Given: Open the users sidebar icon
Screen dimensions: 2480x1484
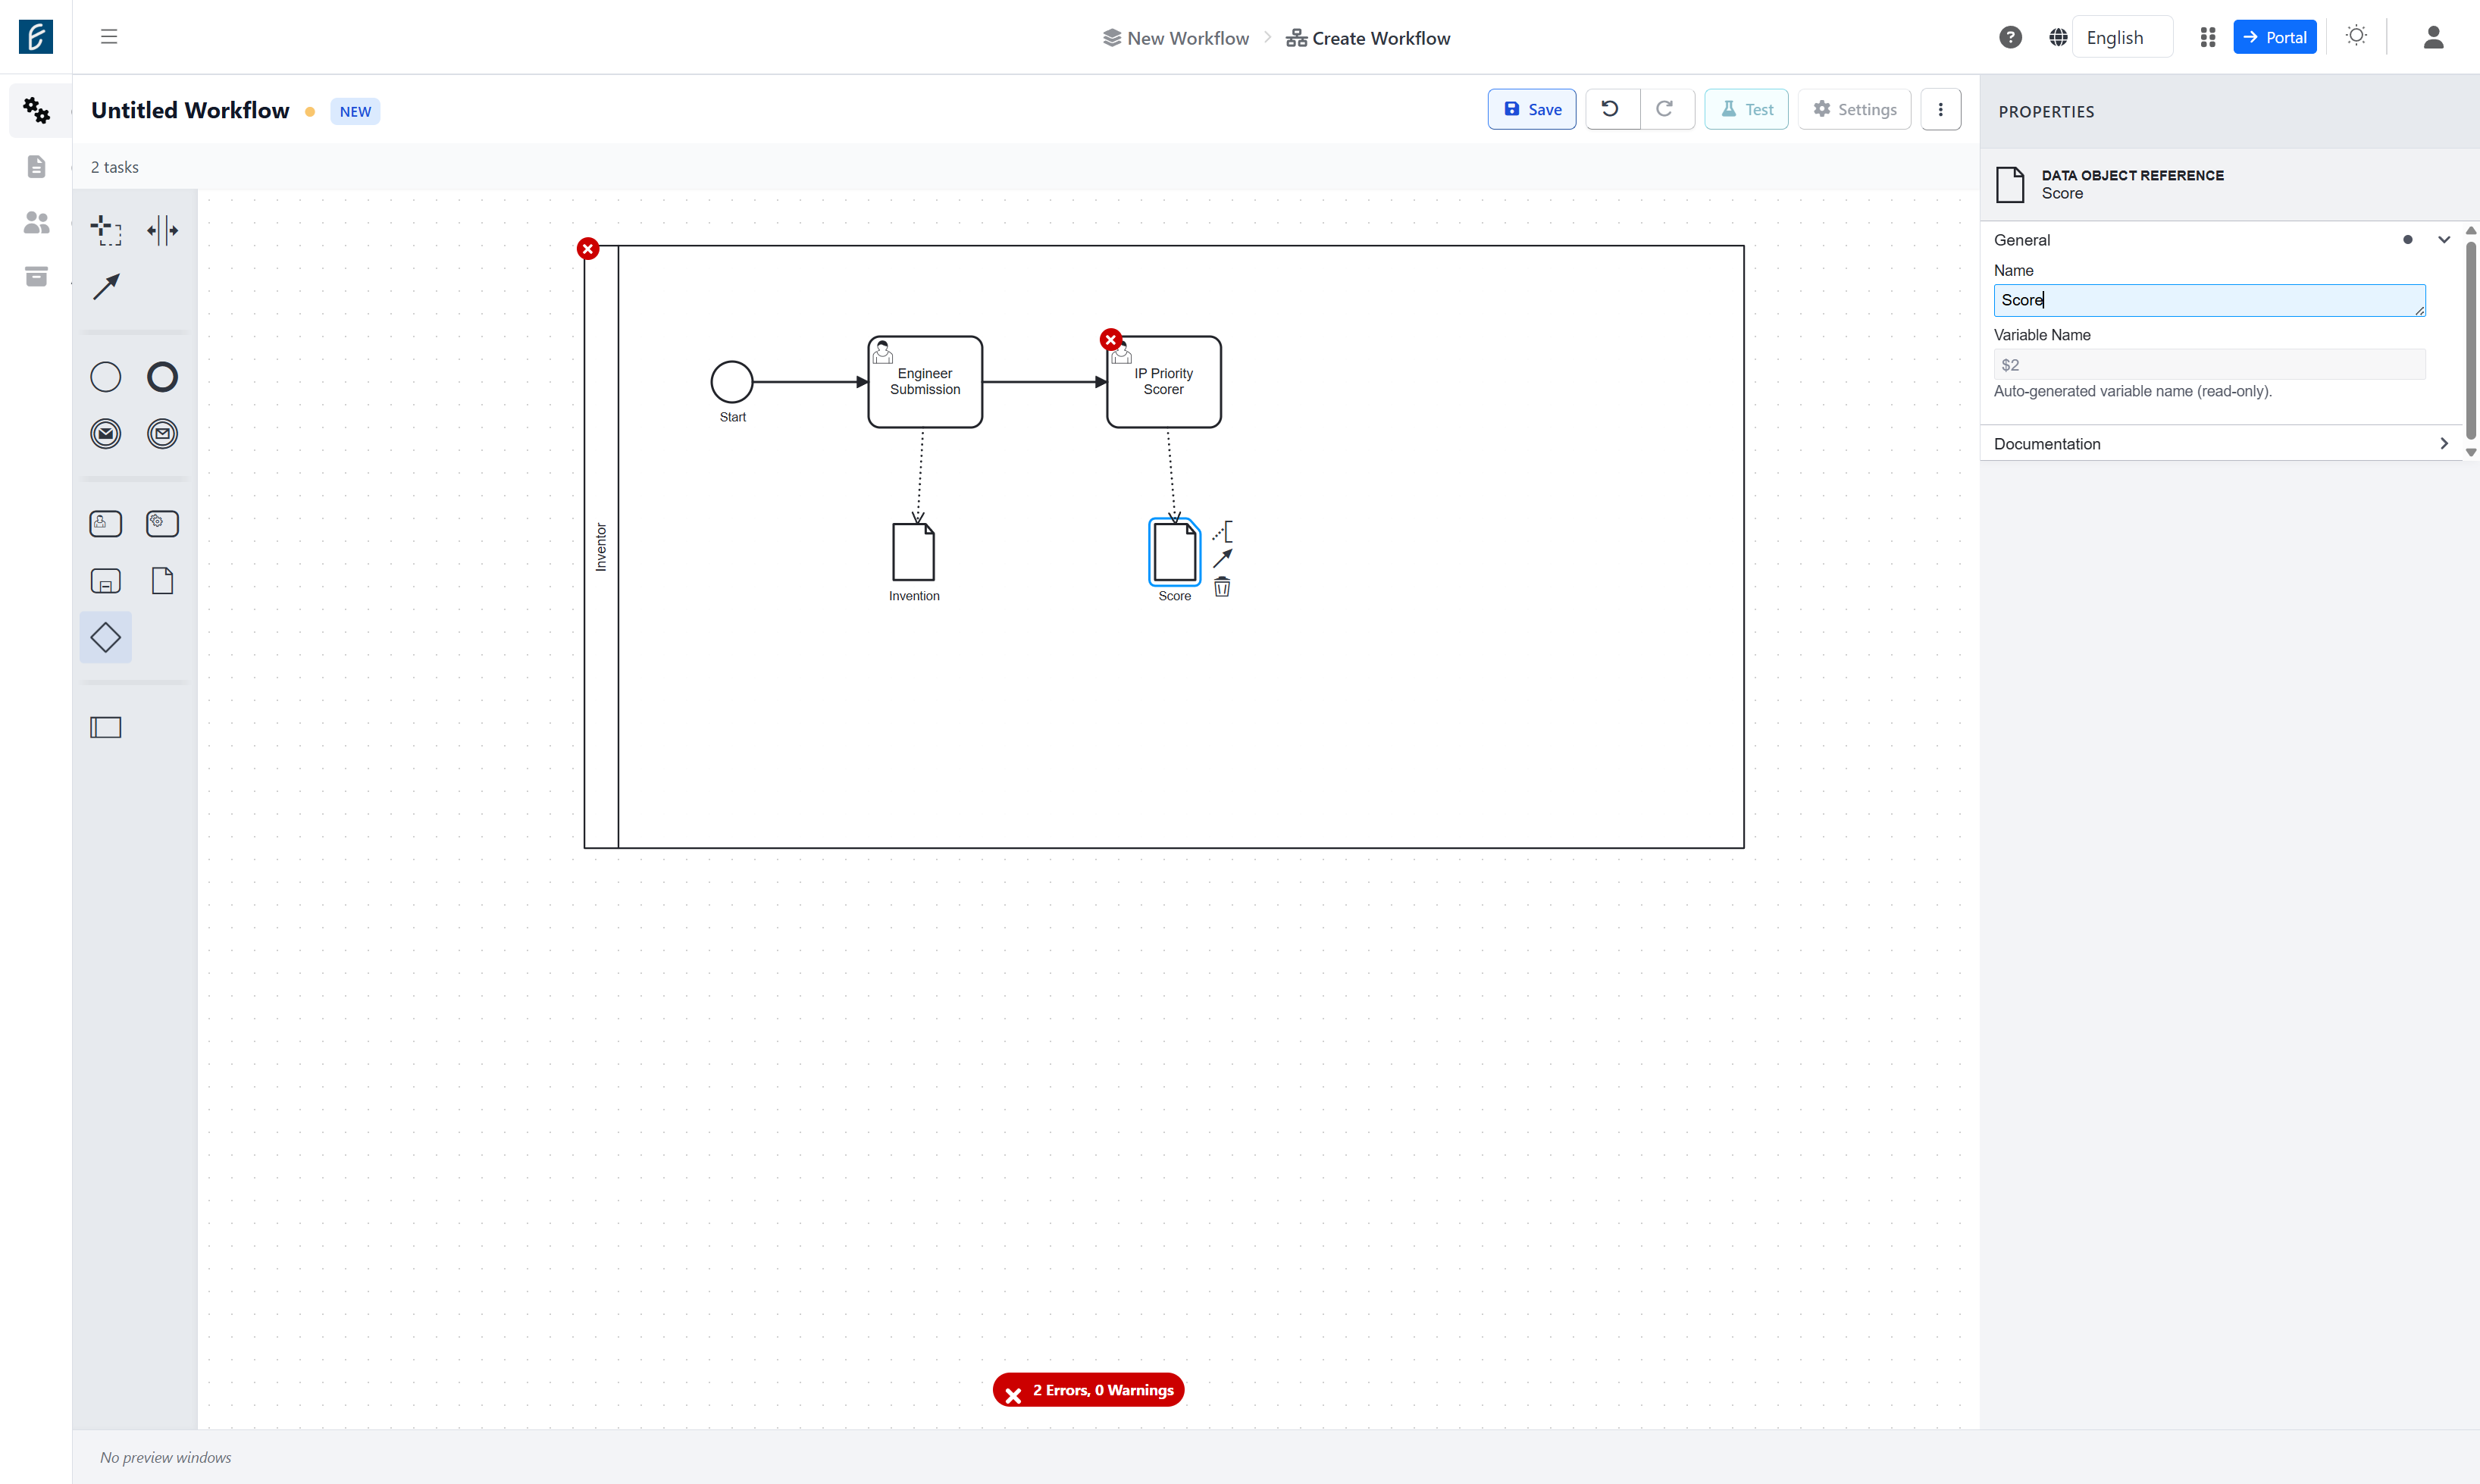Looking at the screenshot, I should point(36,222).
